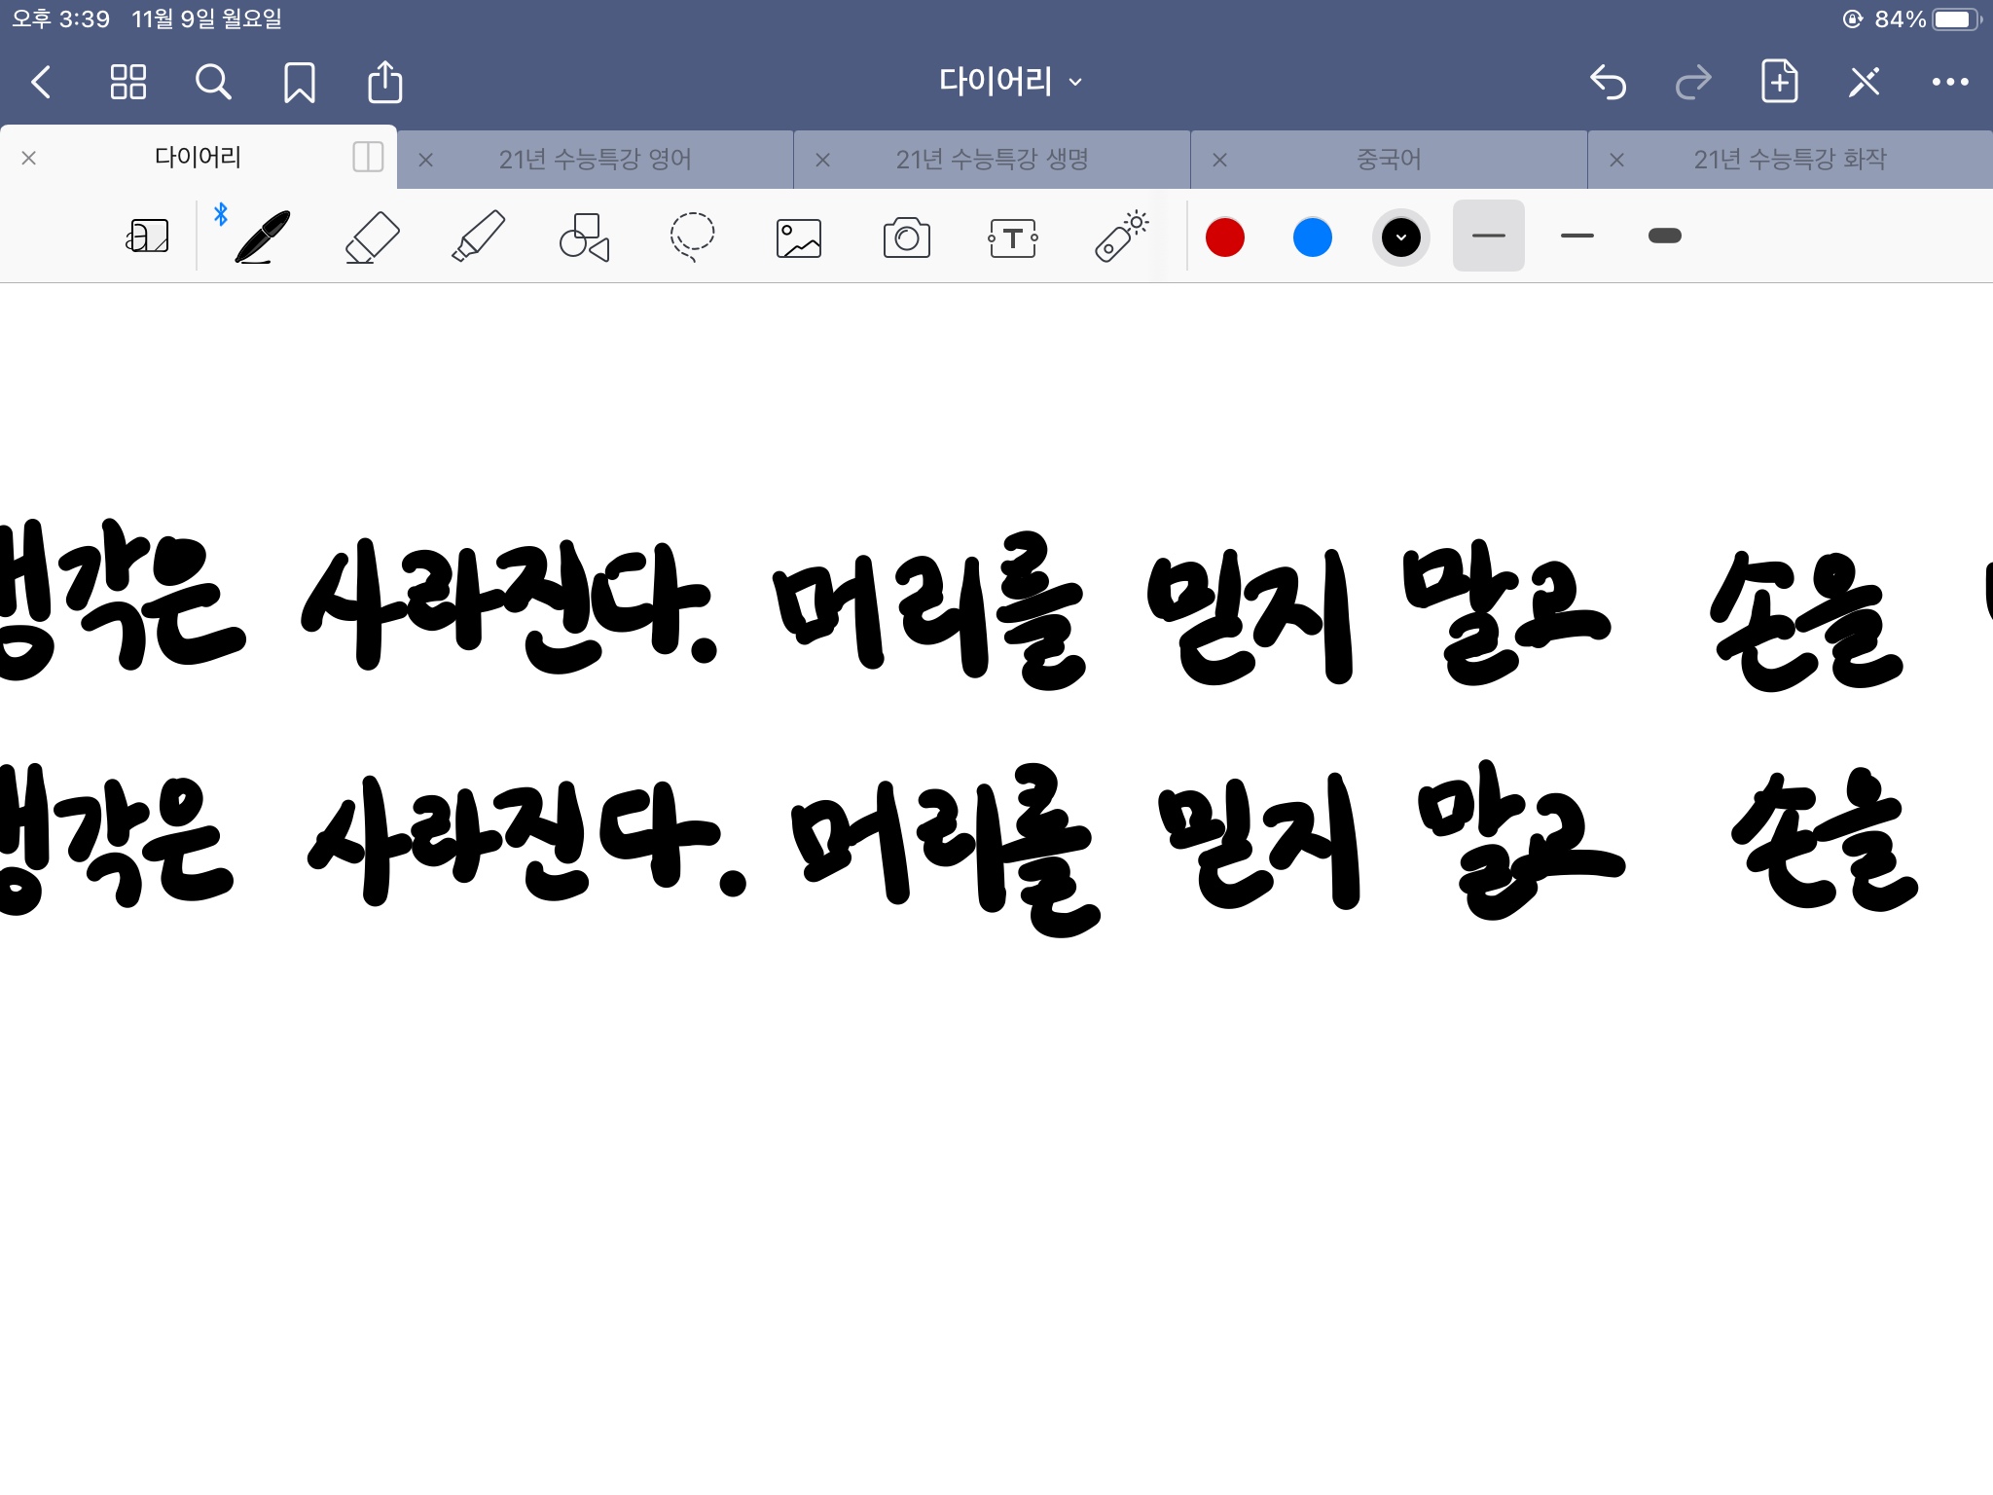
Task: Add a new page
Action: tap(1779, 82)
